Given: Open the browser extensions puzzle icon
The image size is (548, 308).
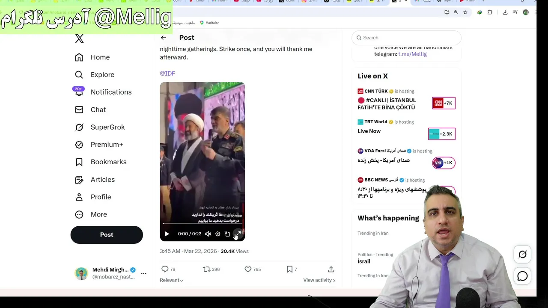Looking at the screenshot, I should pos(490,12).
